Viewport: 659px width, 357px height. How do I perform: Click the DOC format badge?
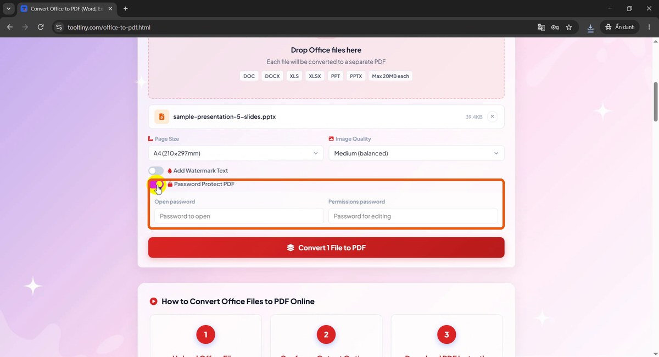(x=249, y=76)
